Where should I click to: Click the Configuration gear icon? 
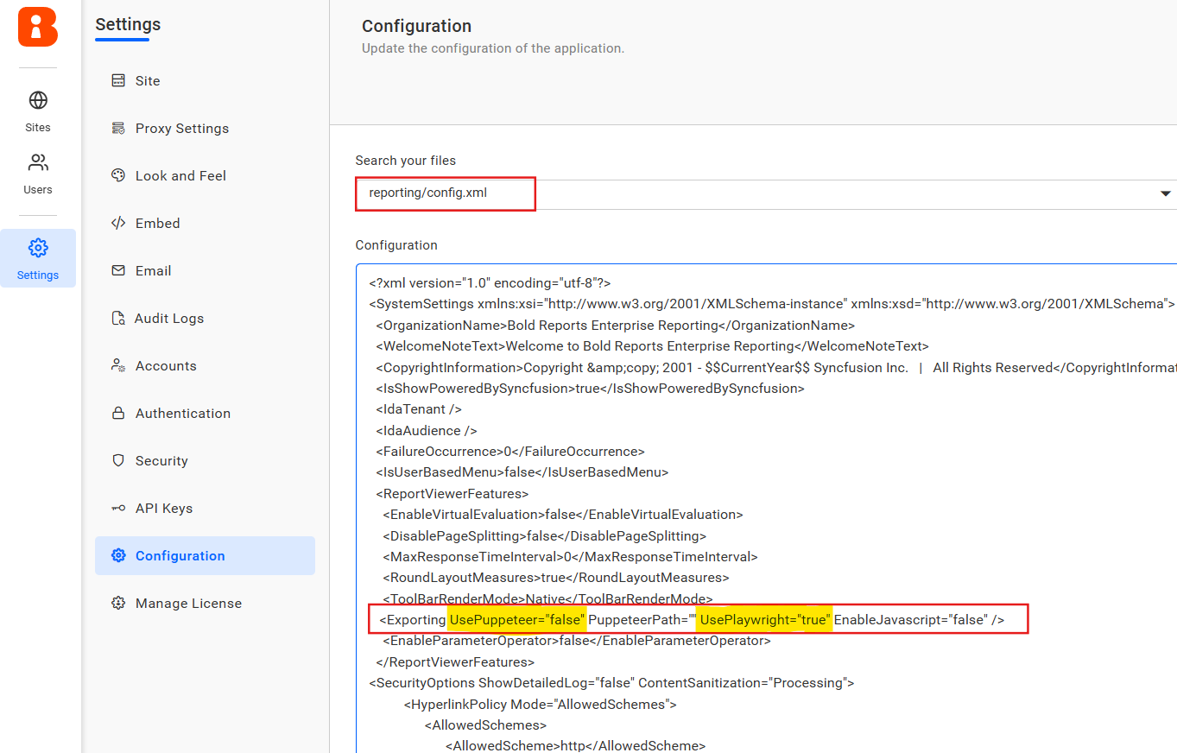click(118, 555)
